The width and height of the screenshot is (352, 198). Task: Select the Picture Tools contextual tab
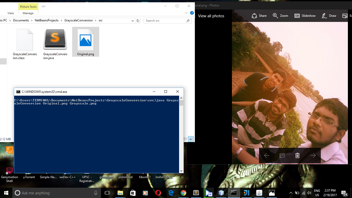28,7
